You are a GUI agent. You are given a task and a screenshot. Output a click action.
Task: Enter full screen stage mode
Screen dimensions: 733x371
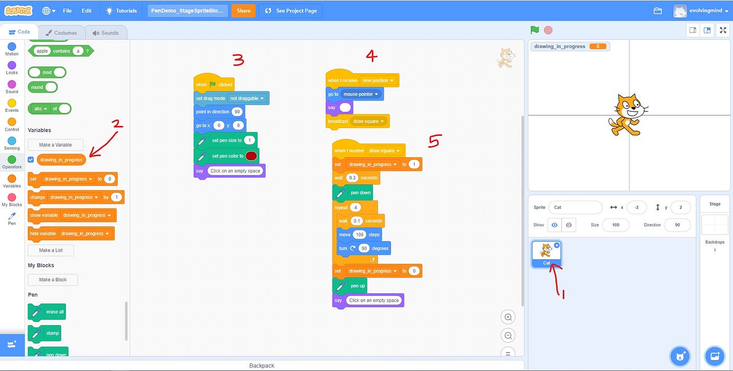[x=723, y=30]
